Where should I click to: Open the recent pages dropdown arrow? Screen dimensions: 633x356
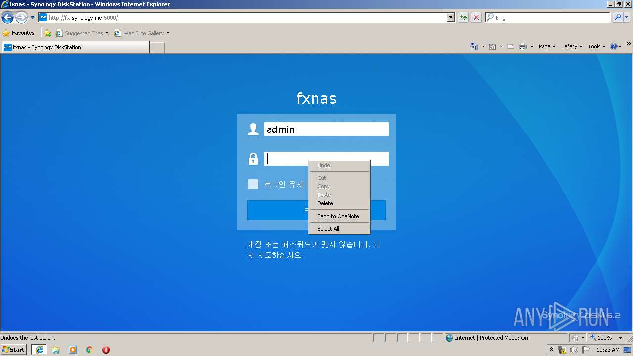(x=33, y=18)
